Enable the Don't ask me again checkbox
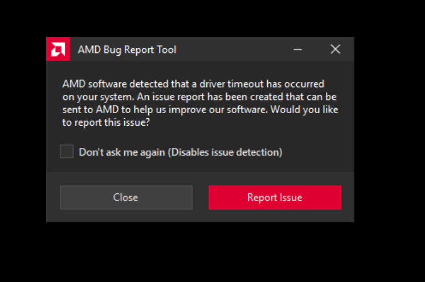The image size is (425, 282). pos(67,151)
